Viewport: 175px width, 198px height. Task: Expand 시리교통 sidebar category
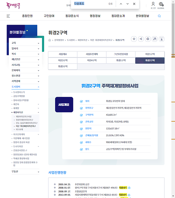coord(25,65)
